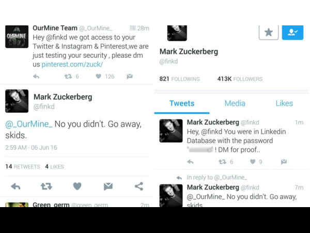The width and height of the screenshot is (310, 233).
Task: View the 413K Followers list
Action: point(240,79)
